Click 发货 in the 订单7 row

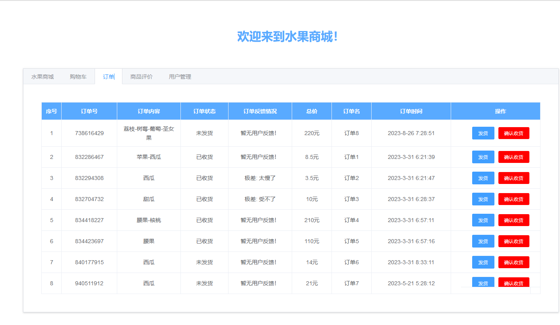[483, 282]
